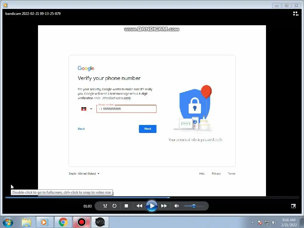Open the English (United States) language dropdown

84,173
